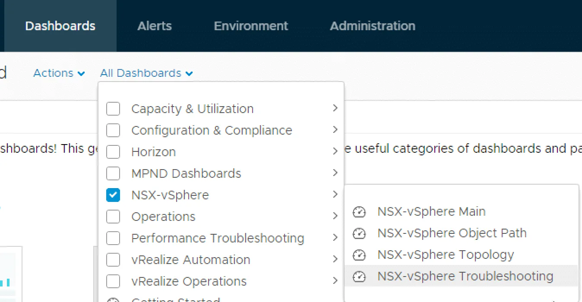This screenshot has height=302, width=582.
Task: Click the NSX-vSphere Object Path gauge icon
Action: (x=359, y=233)
